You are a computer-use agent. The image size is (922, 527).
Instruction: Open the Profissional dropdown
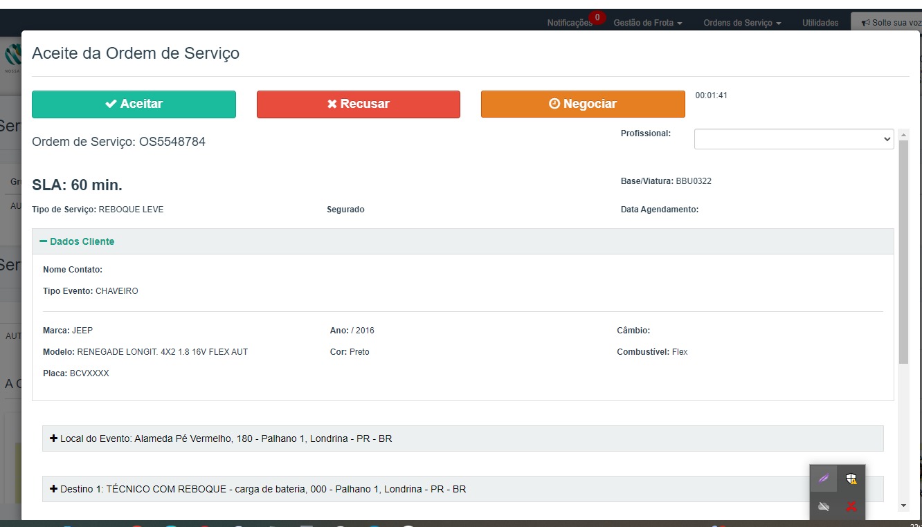(794, 139)
